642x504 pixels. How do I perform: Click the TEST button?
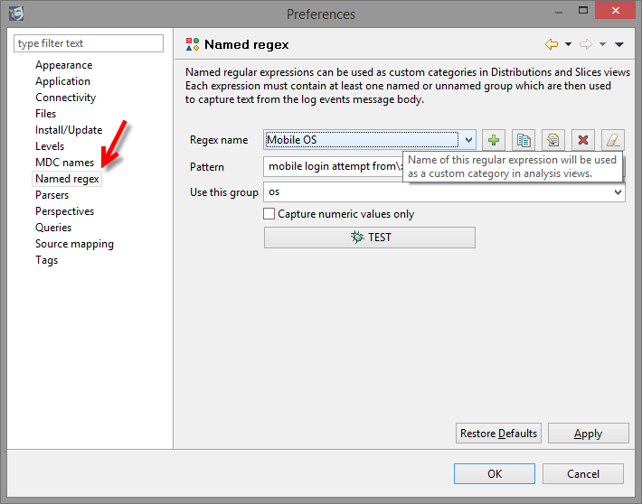coord(370,238)
